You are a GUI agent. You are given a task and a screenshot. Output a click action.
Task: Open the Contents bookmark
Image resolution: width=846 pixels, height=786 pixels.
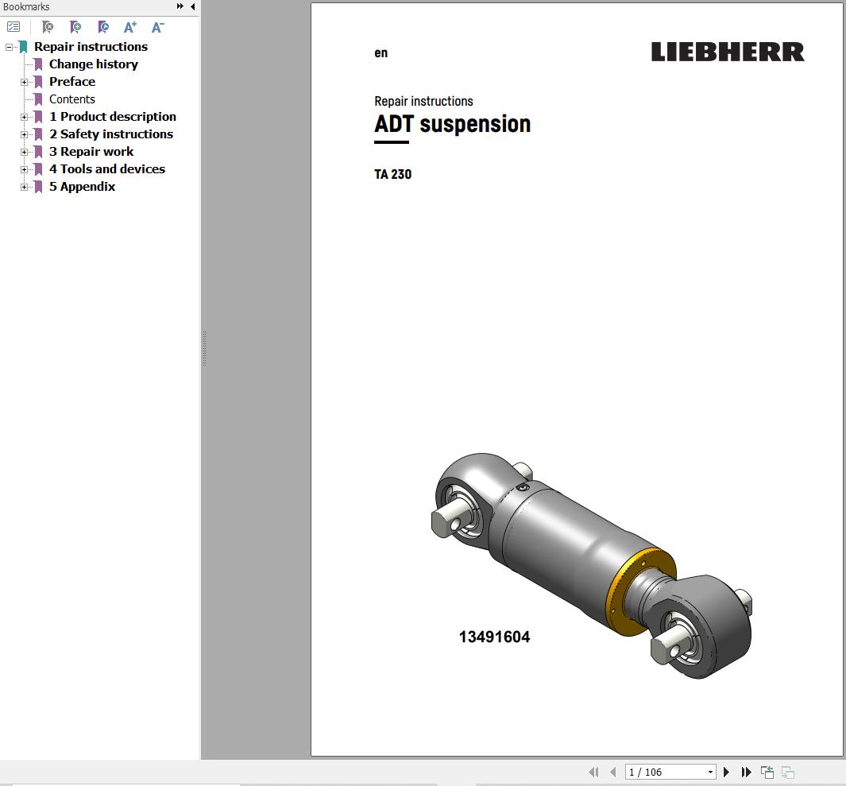71,99
